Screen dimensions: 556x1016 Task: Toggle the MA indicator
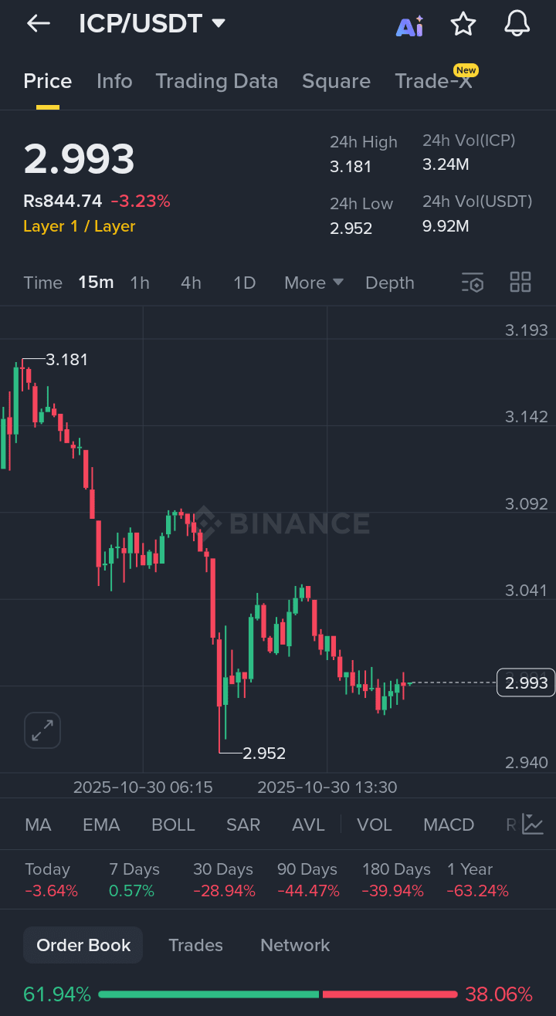(x=38, y=825)
